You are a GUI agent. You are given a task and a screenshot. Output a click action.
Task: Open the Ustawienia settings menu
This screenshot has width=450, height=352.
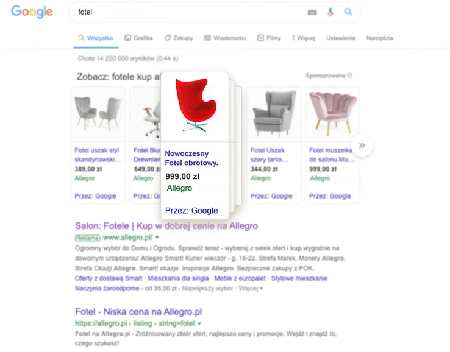tap(340, 38)
